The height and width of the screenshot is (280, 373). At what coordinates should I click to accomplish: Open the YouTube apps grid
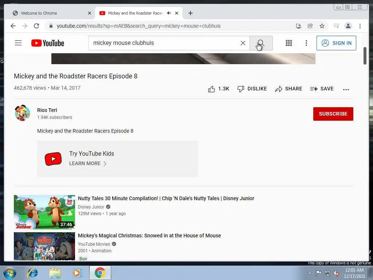[289, 43]
